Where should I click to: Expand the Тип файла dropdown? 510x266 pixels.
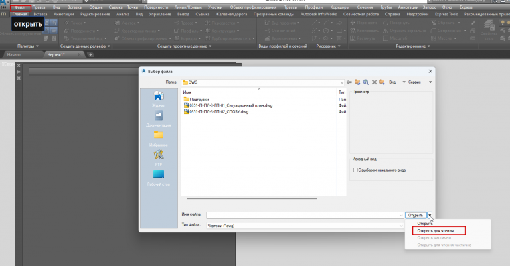[401, 226]
